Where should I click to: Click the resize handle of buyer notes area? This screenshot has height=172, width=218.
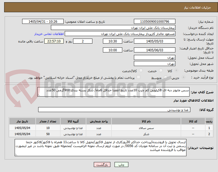(16, 155)
